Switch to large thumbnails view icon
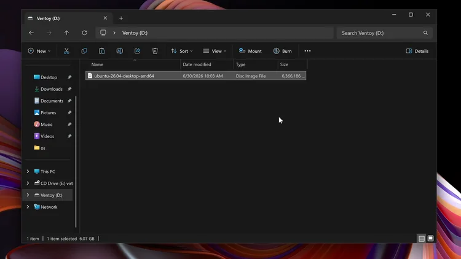This screenshot has width=461, height=259. [430, 239]
